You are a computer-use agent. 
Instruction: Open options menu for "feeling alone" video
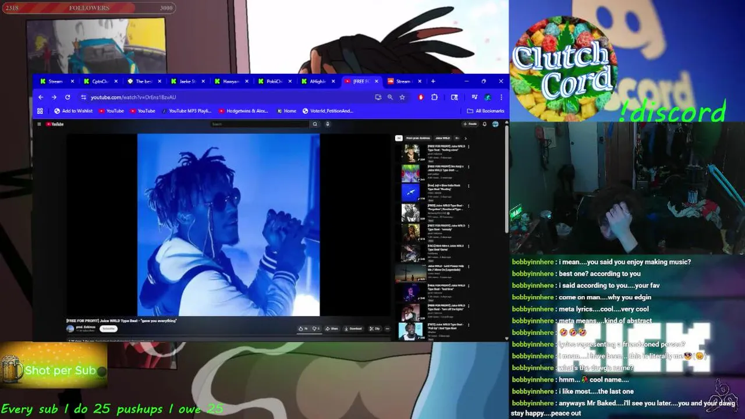tap(469, 147)
